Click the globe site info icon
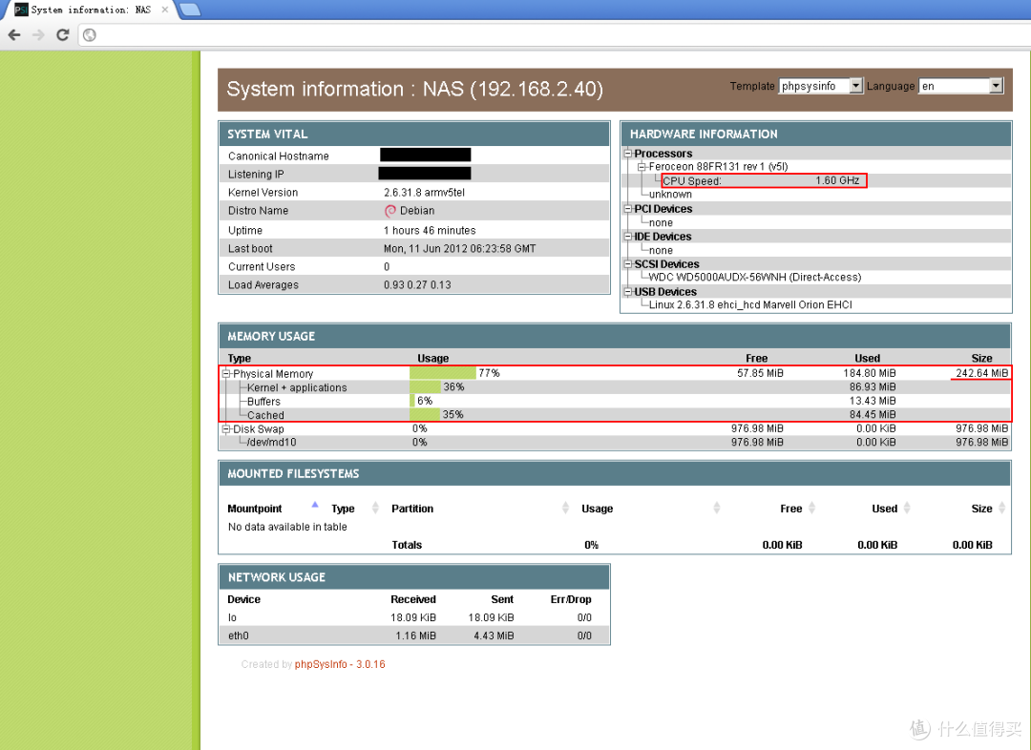Image resolution: width=1031 pixels, height=750 pixels. pos(90,35)
